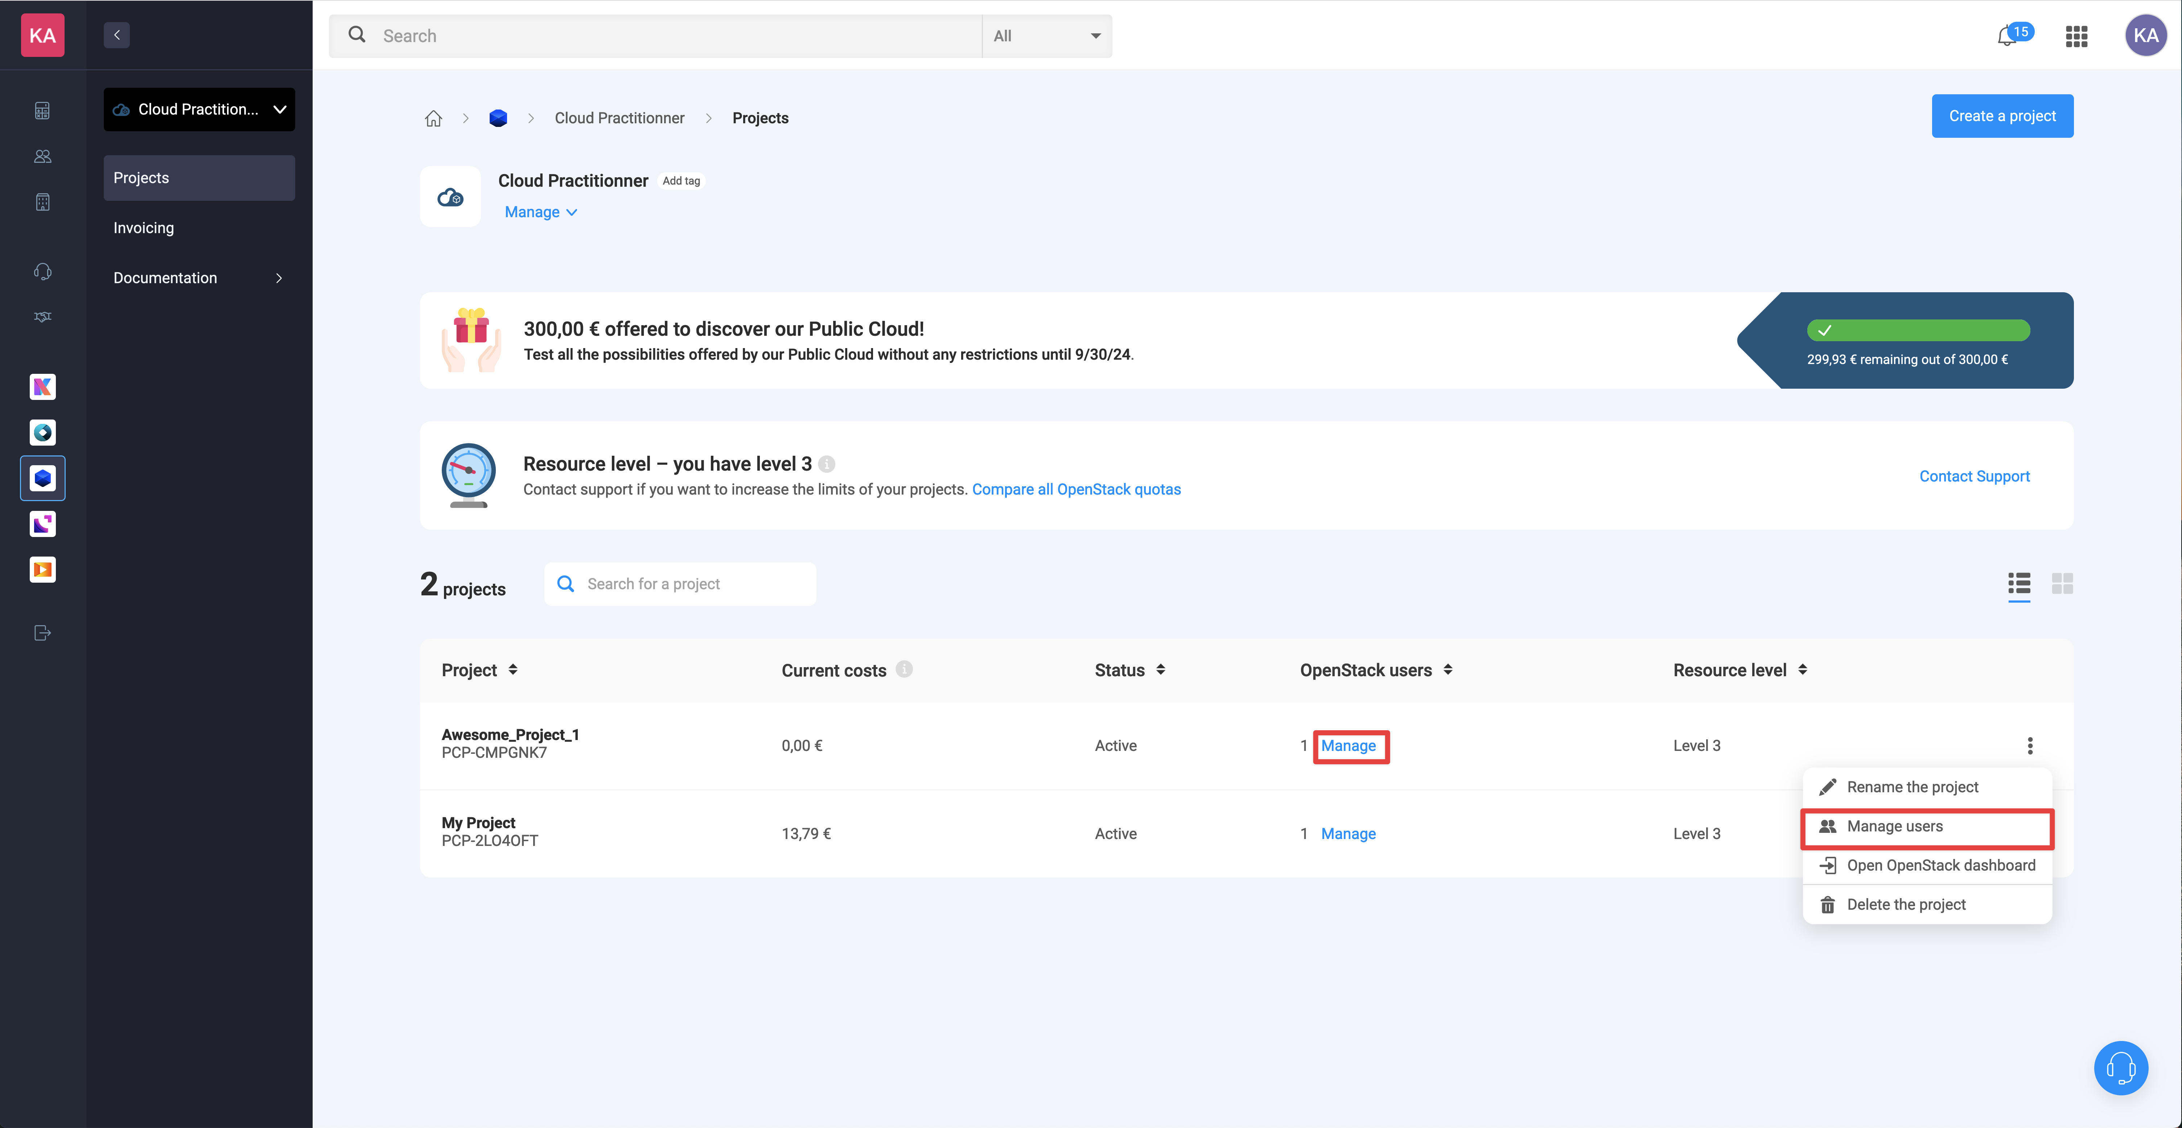The width and height of the screenshot is (2182, 1128).
Task: Collapse the sidebar with the back arrow
Action: tap(117, 36)
